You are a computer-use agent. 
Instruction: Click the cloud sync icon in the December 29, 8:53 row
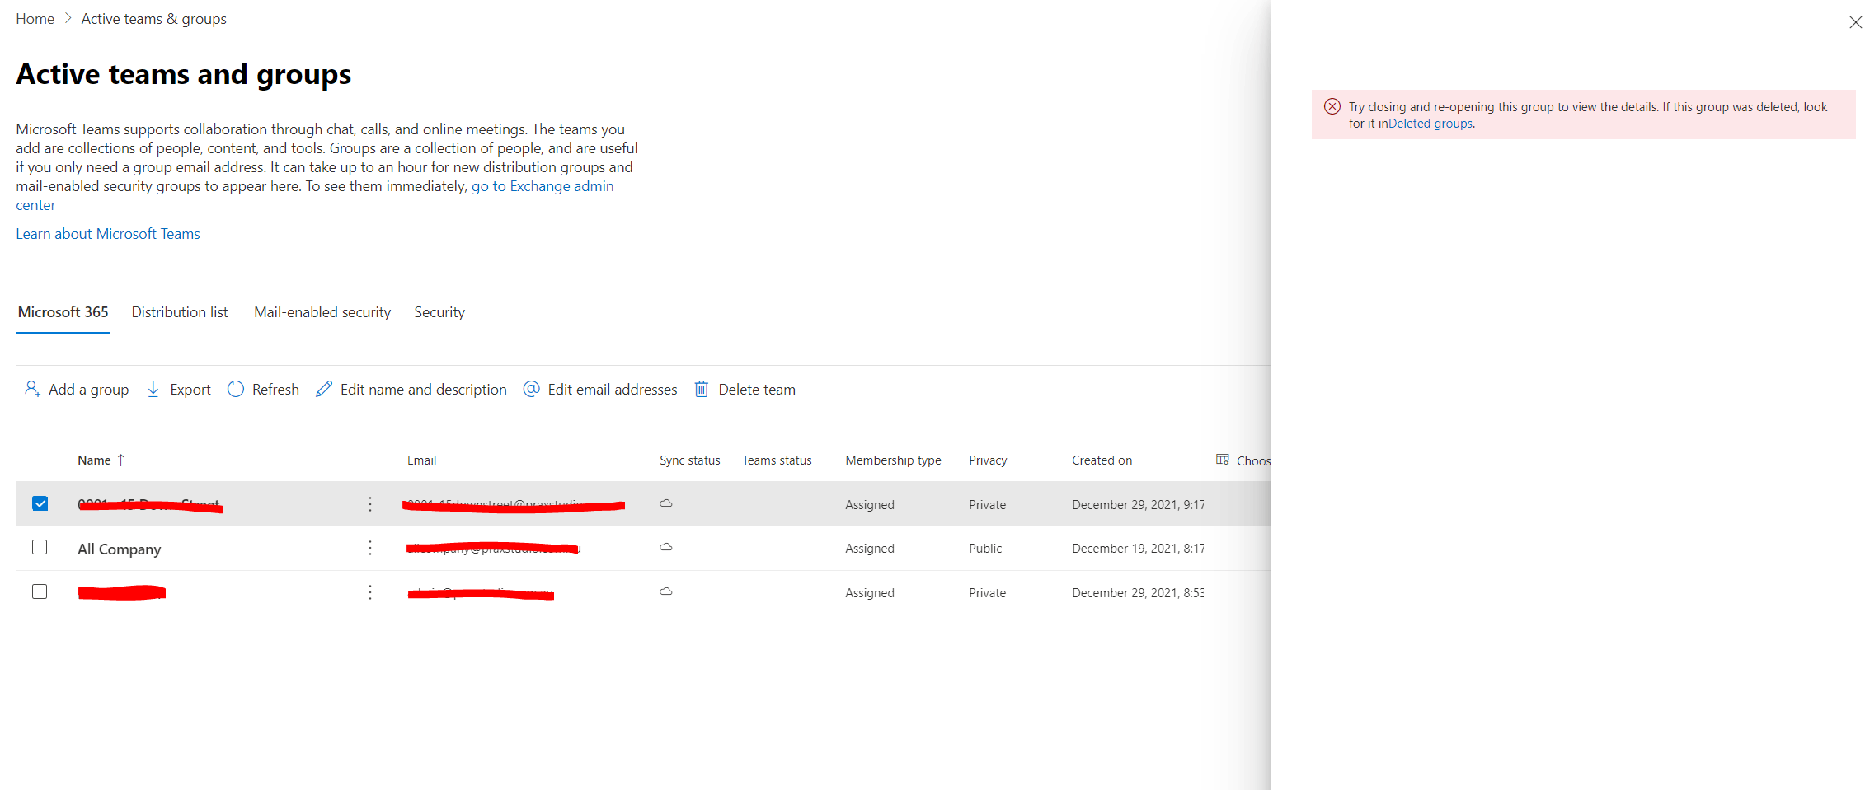(666, 591)
